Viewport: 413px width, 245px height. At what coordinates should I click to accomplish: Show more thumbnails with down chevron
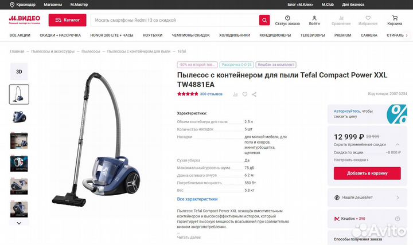click(x=19, y=223)
